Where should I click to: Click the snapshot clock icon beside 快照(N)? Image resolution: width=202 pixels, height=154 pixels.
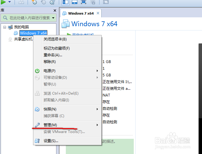click(x=37, y=109)
